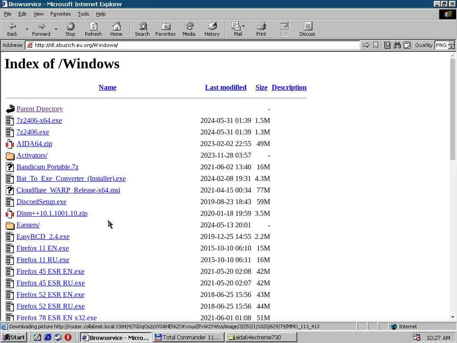Click the unknown-file icon beside Bandicam Portable.7z
457x343 pixels.
coord(10,167)
